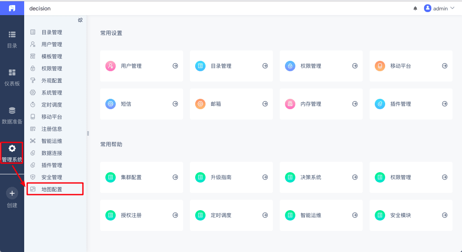The height and width of the screenshot is (252, 462).
Task: Open 地图配置 in the side menu
Action: (52, 189)
